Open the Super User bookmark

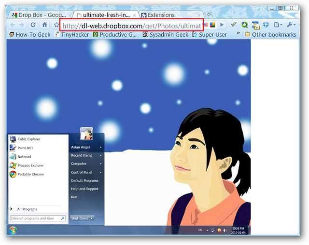click(x=210, y=35)
